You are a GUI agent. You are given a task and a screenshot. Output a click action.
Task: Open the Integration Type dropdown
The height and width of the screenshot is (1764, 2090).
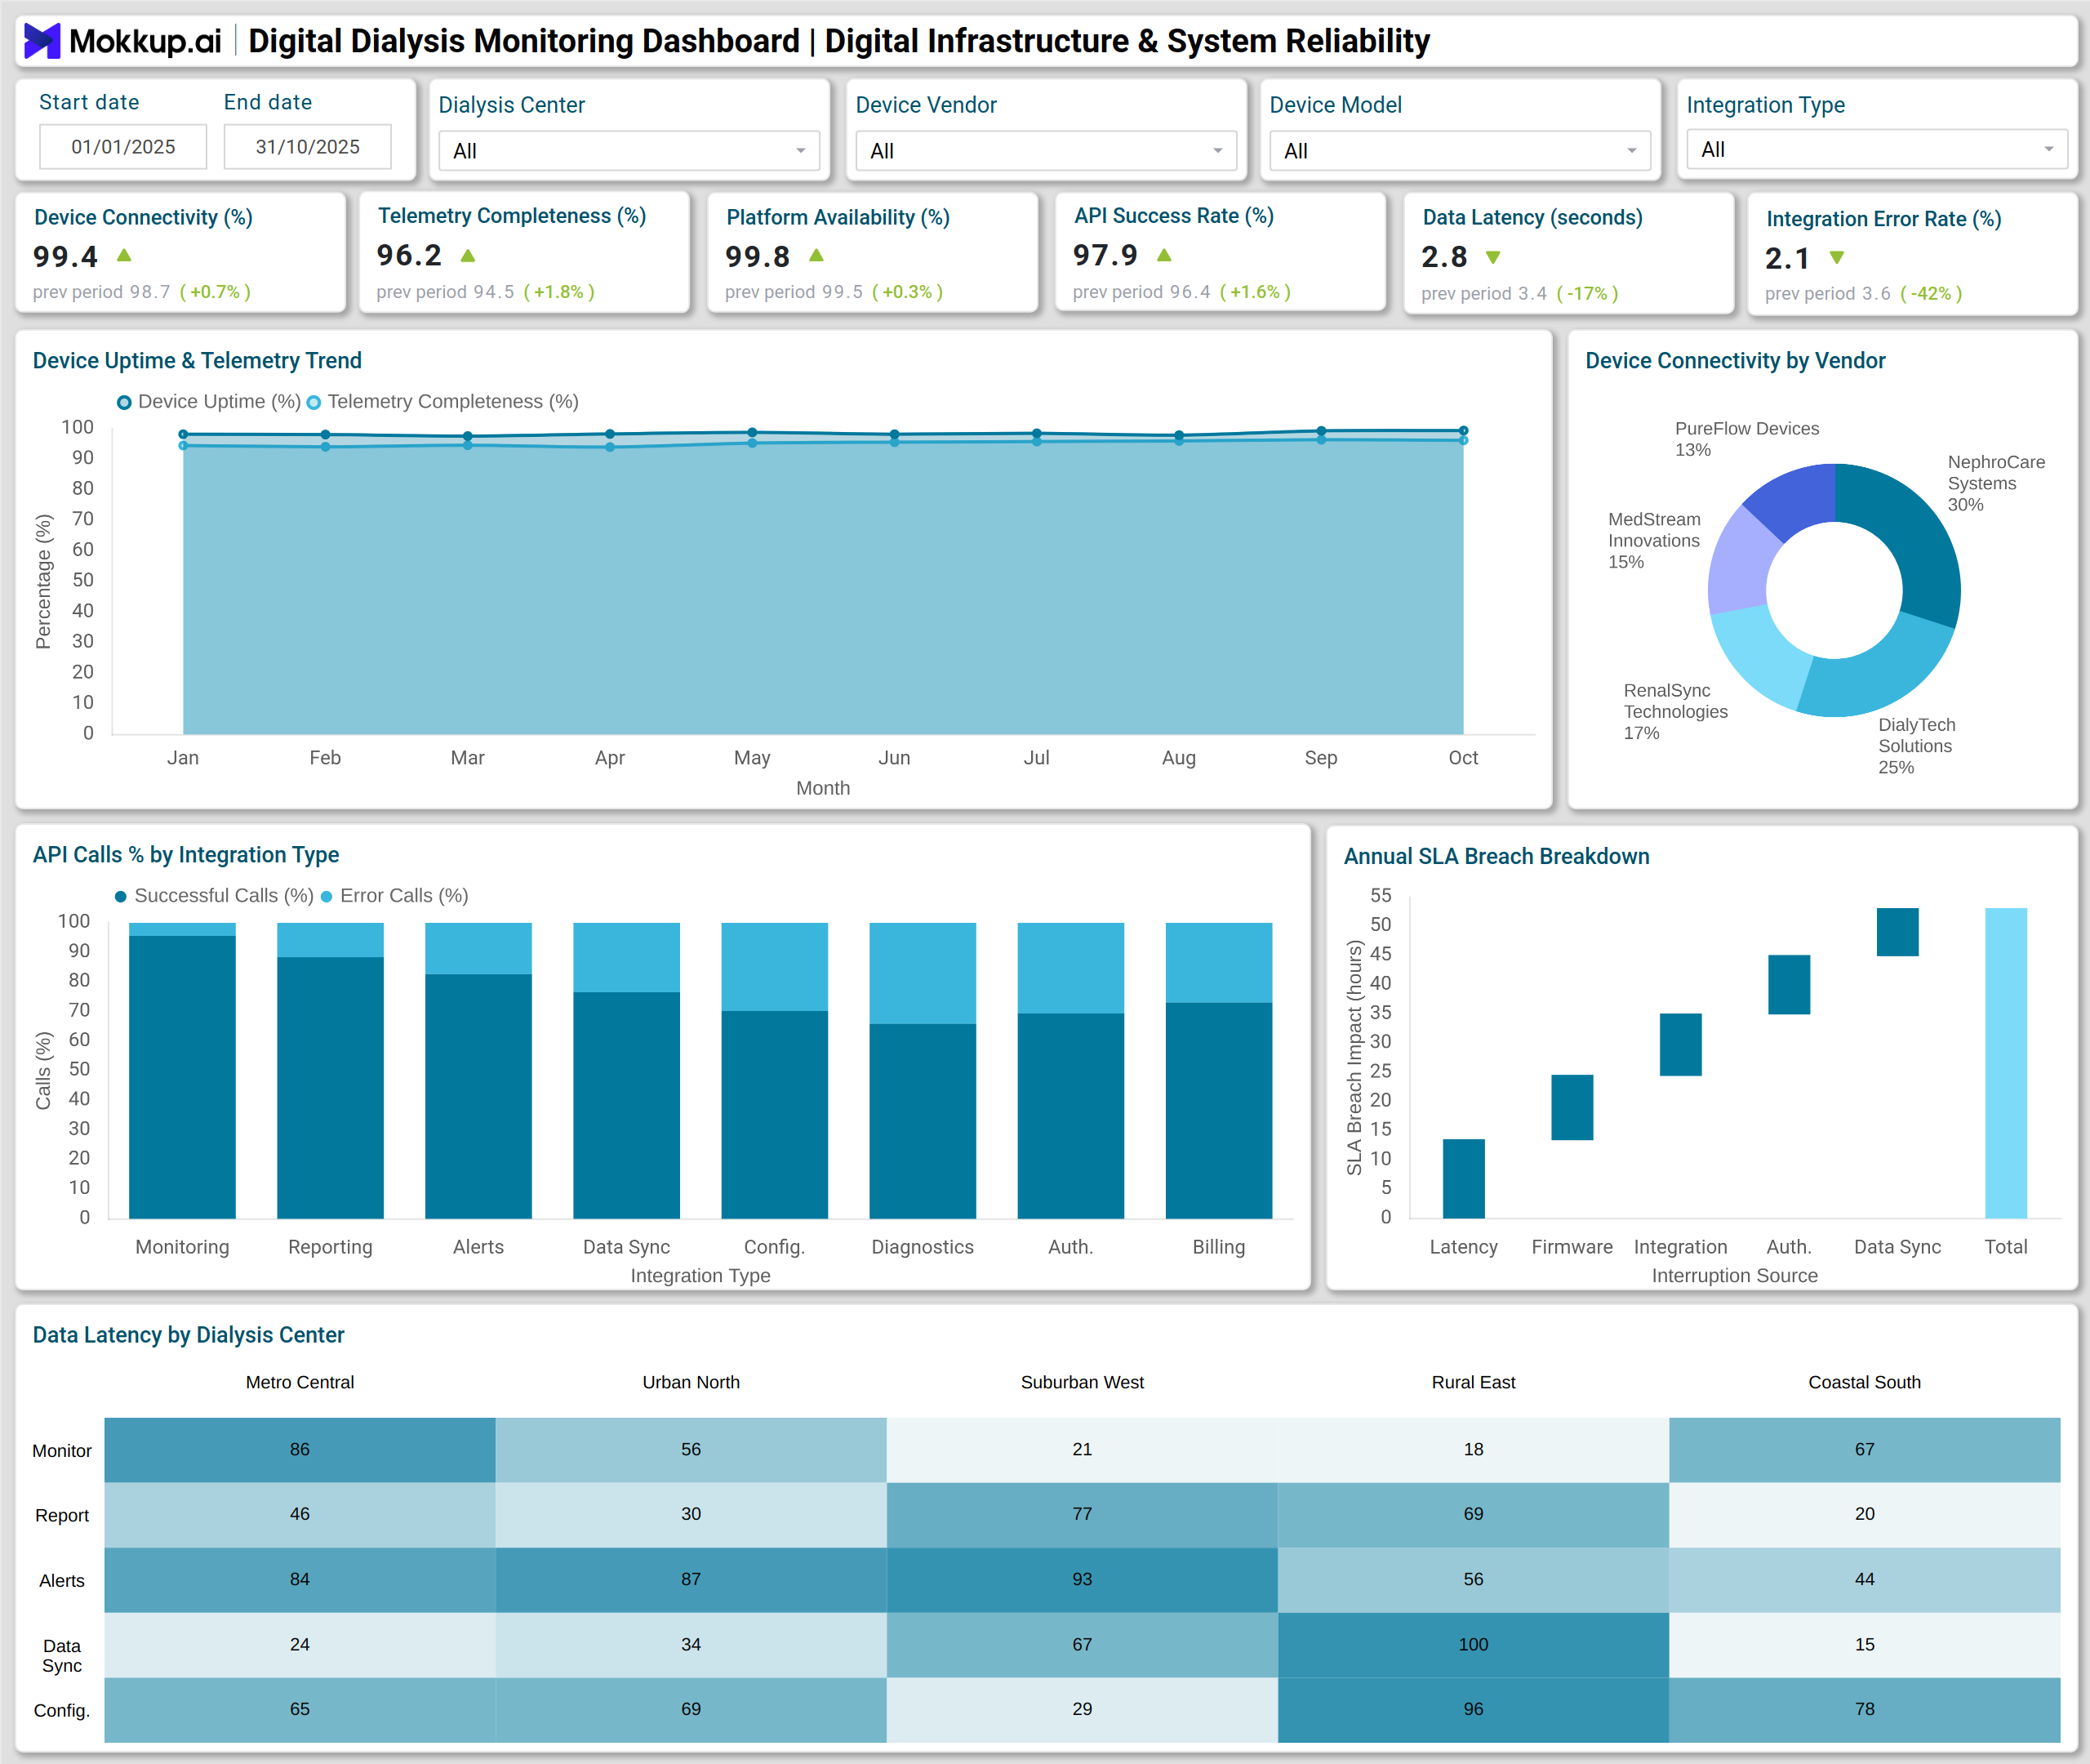1876,150
